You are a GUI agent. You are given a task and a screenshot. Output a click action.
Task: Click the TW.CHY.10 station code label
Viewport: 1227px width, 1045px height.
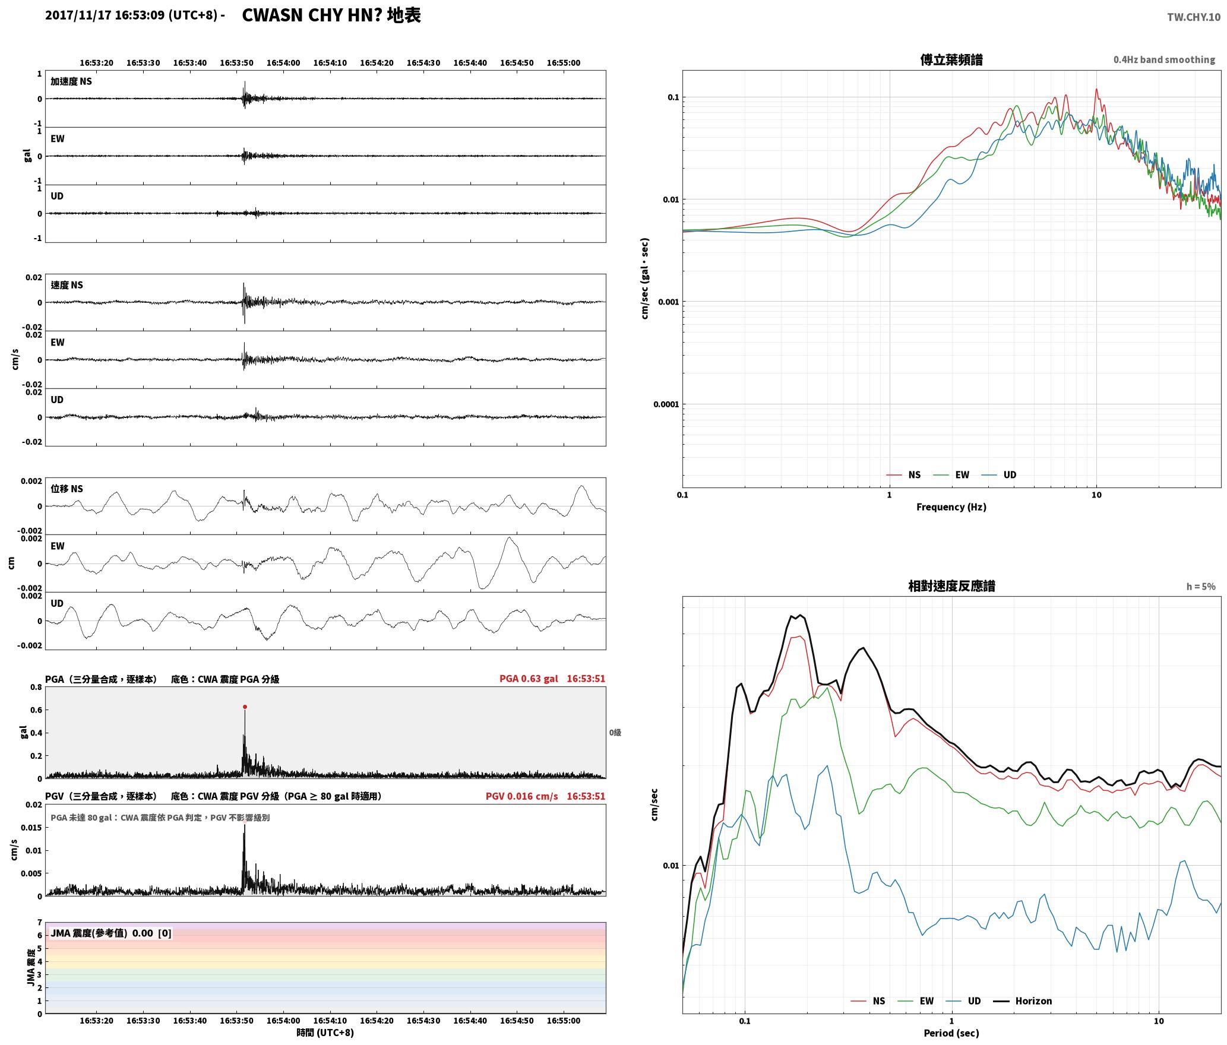click(x=1194, y=17)
